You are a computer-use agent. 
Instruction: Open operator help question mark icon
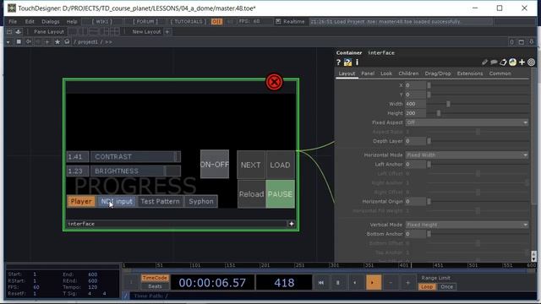pos(338,62)
